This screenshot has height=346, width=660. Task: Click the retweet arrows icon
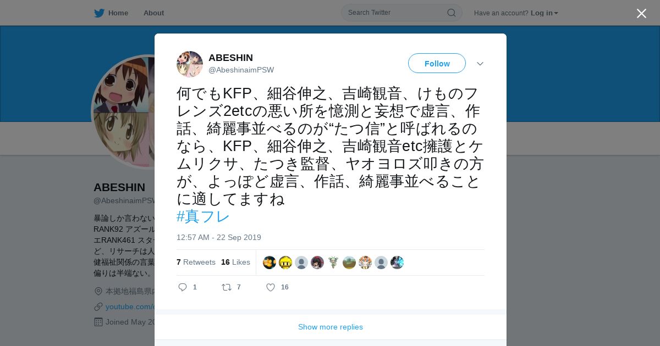[226, 287]
